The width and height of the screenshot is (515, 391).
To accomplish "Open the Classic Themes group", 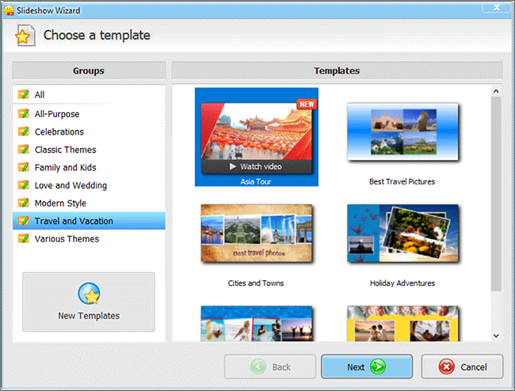I will point(89,150).
